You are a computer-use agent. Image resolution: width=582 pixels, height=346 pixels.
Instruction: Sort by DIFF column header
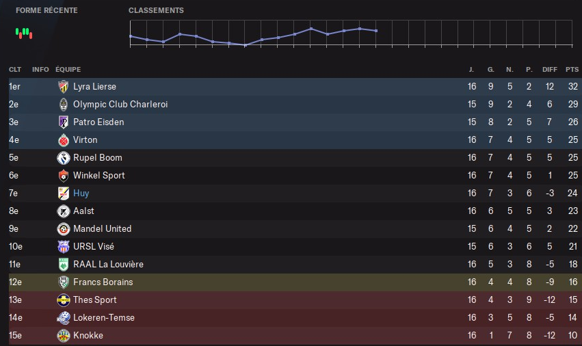pos(549,70)
